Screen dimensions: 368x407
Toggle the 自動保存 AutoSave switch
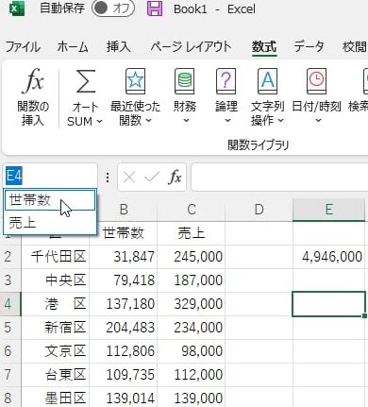pyautogui.click(x=113, y=8)
